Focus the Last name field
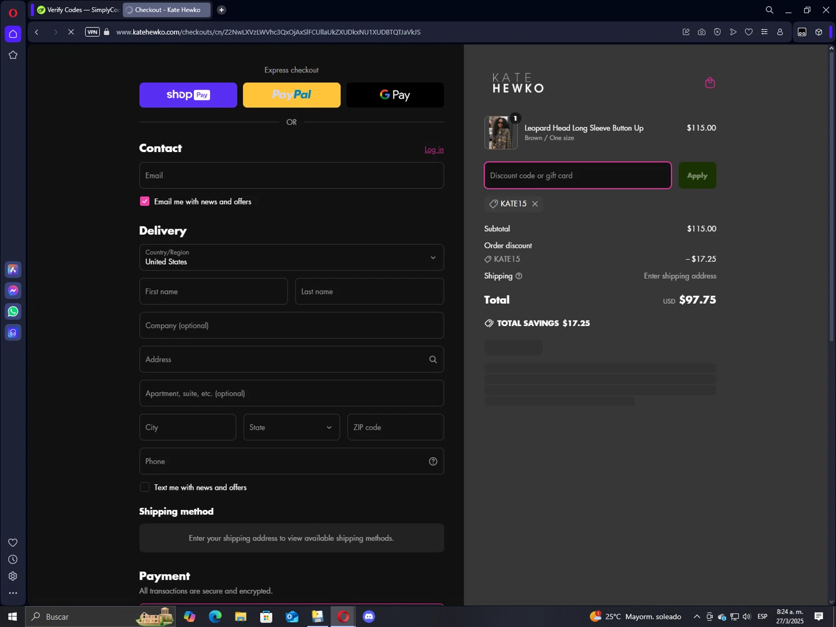The height and width of the screenshot is (627, 836). pos(370,291)
